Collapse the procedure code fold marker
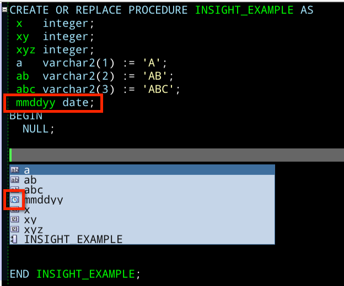The width and height of the screenshot is (344, 286). pos(4,10)
